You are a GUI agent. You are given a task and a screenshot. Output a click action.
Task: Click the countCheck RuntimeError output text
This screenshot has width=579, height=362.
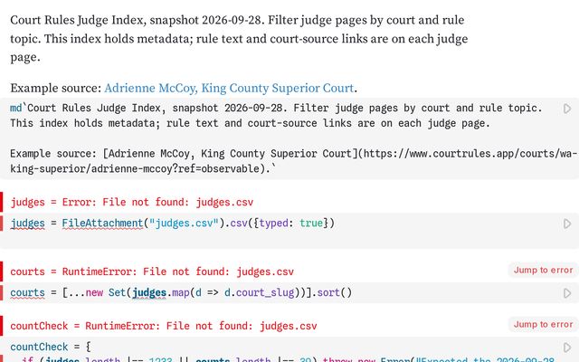[164, 326]
